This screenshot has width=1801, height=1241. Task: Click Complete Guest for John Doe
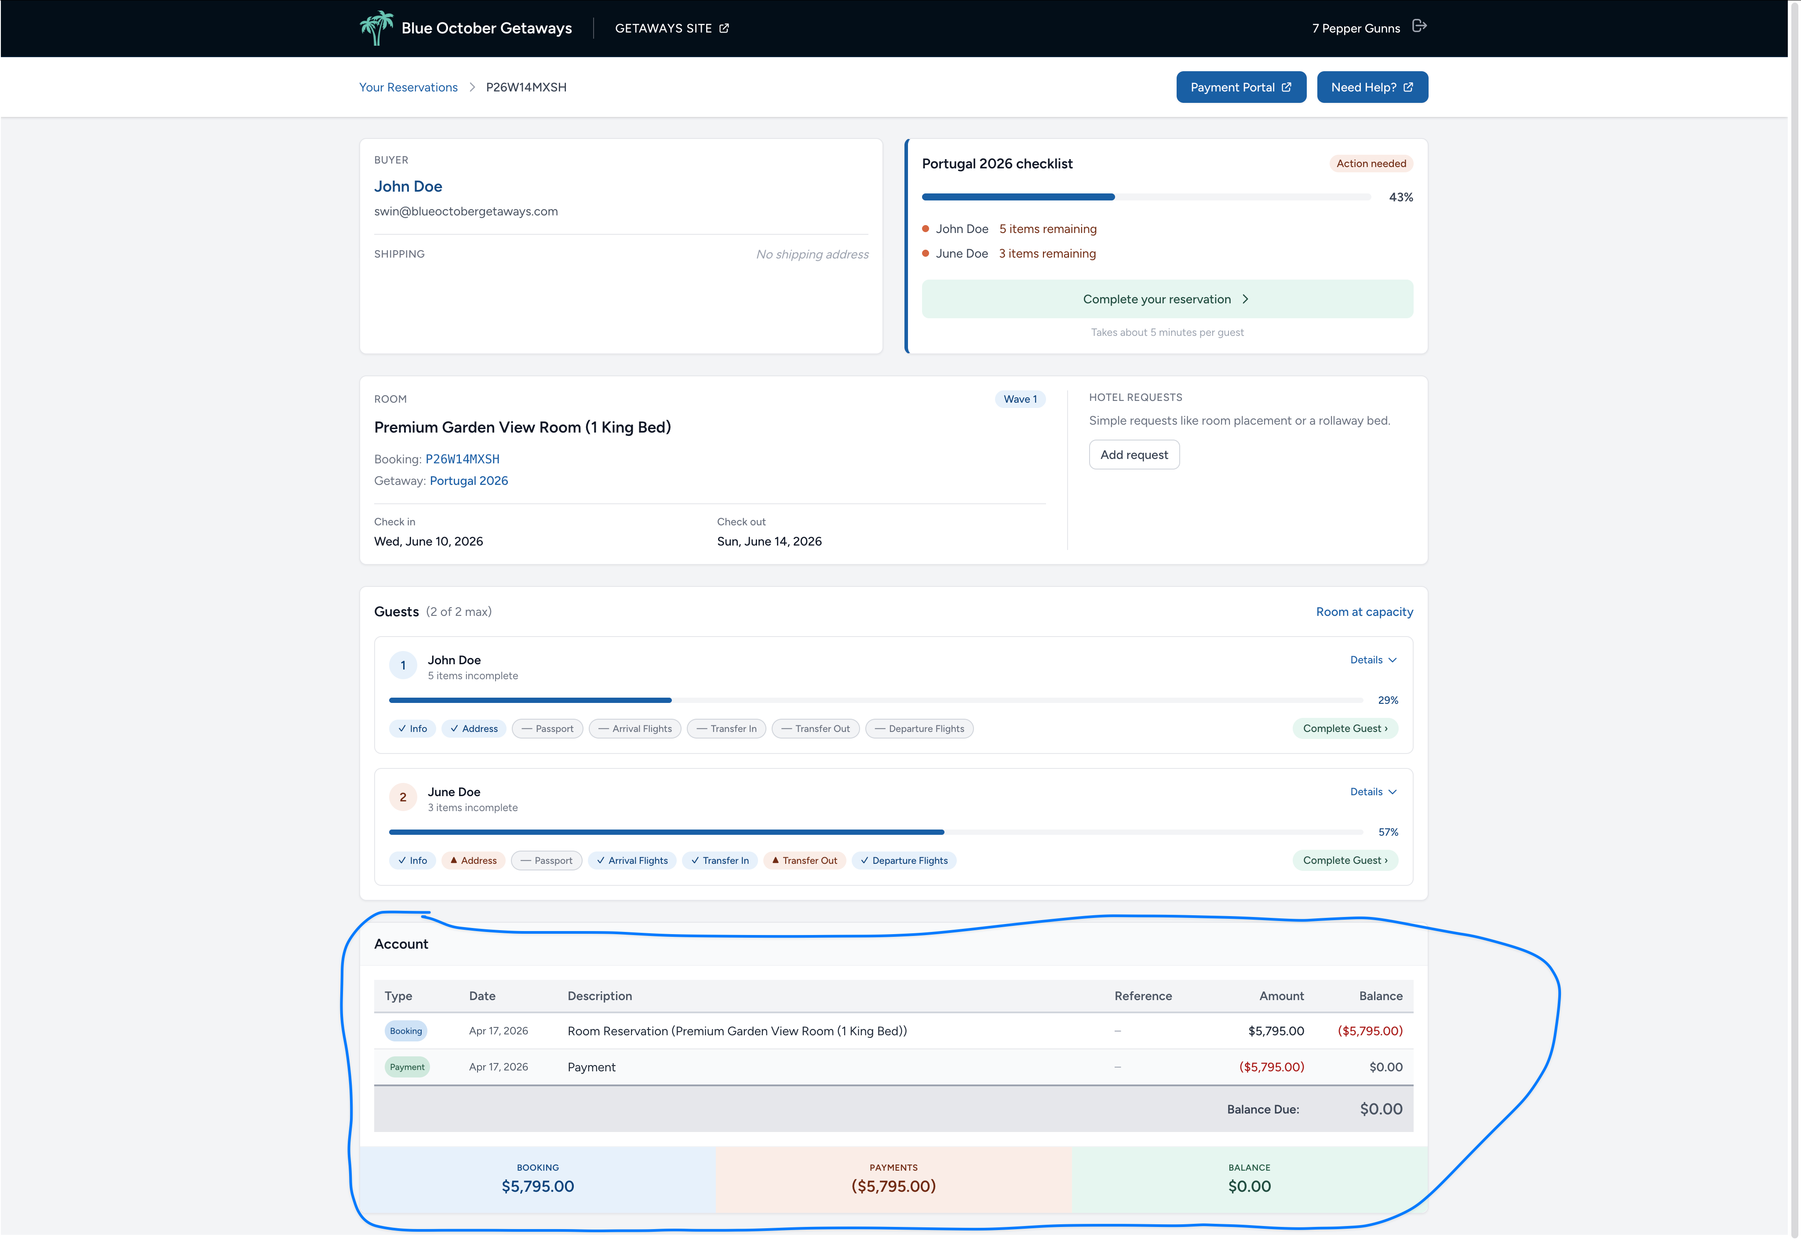pos(1345,729)
